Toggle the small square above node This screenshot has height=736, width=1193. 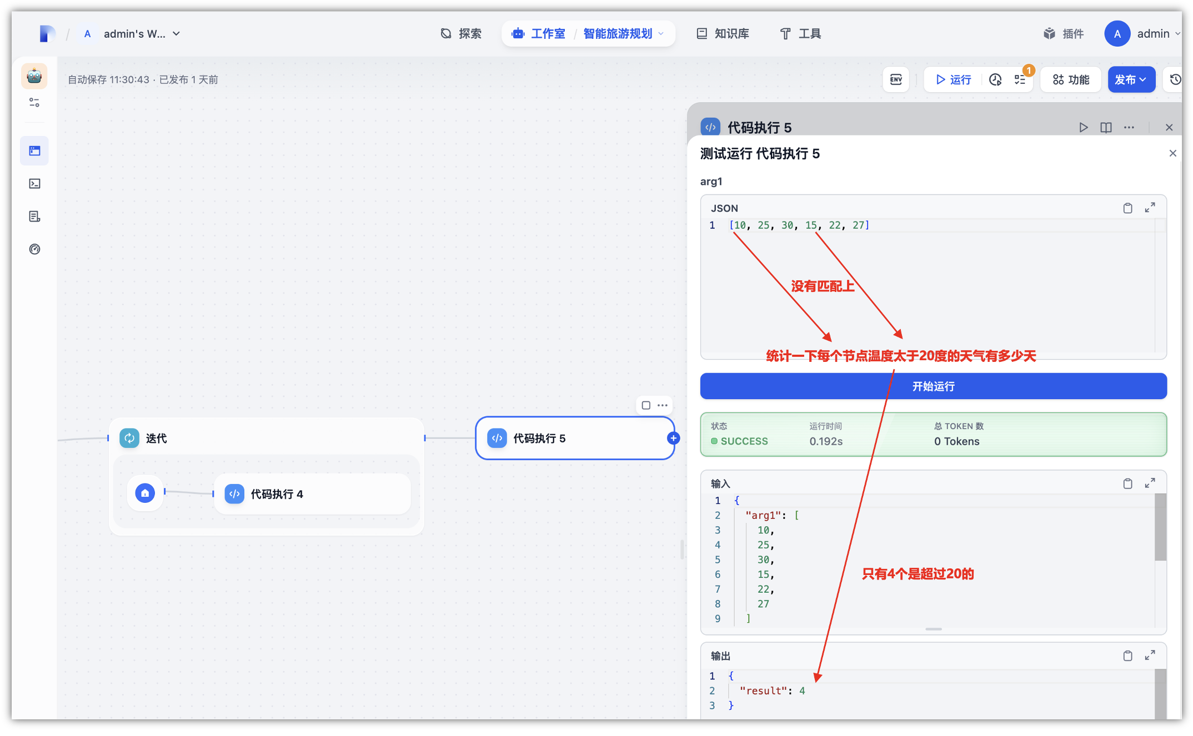(x=646, y=405)
